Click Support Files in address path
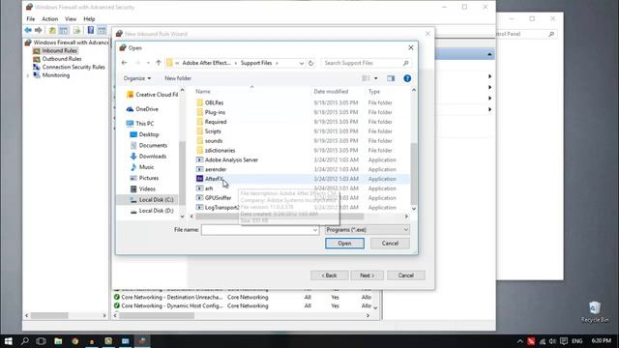Viewport: 619px width, 348px height. [256, 63]
